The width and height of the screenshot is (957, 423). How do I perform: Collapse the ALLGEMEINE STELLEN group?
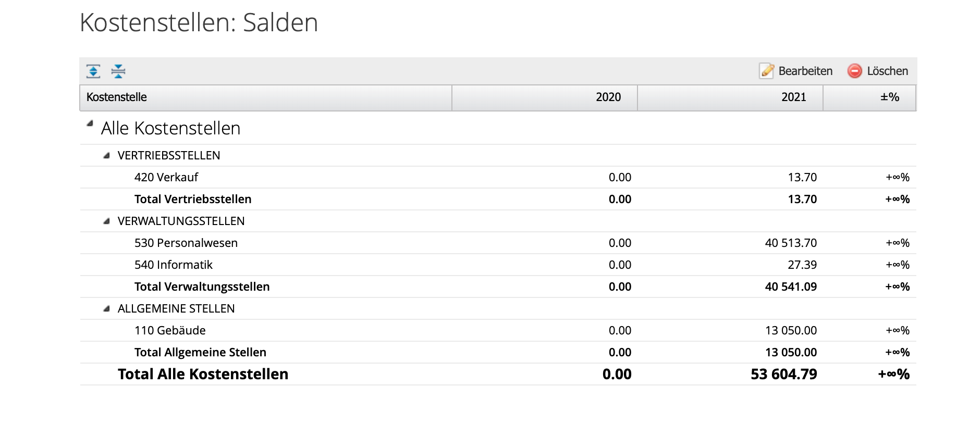tap(107, 308)
